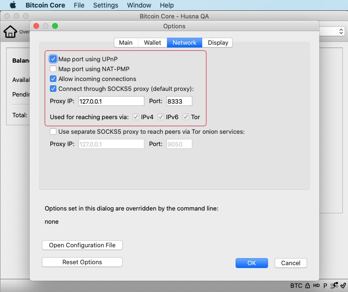Click the proxy 'P' indicator in status bar
The height and width of the screenshot is (292, 348).
point(325,286)
